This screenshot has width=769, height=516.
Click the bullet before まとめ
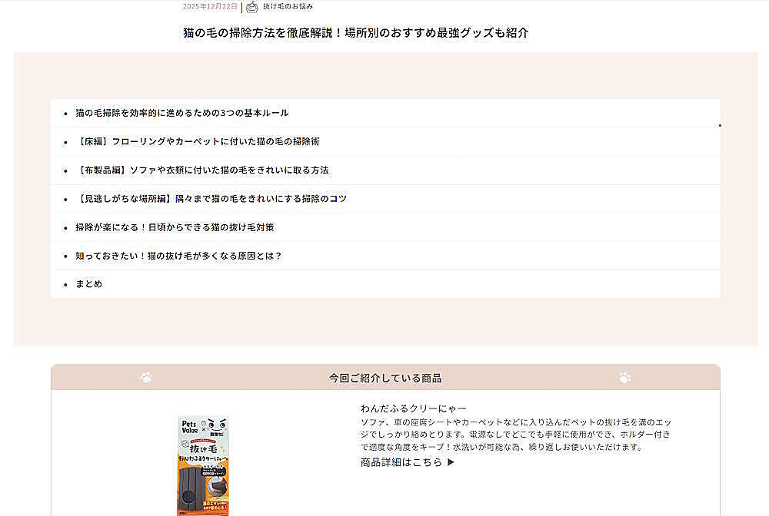point(65,284)
